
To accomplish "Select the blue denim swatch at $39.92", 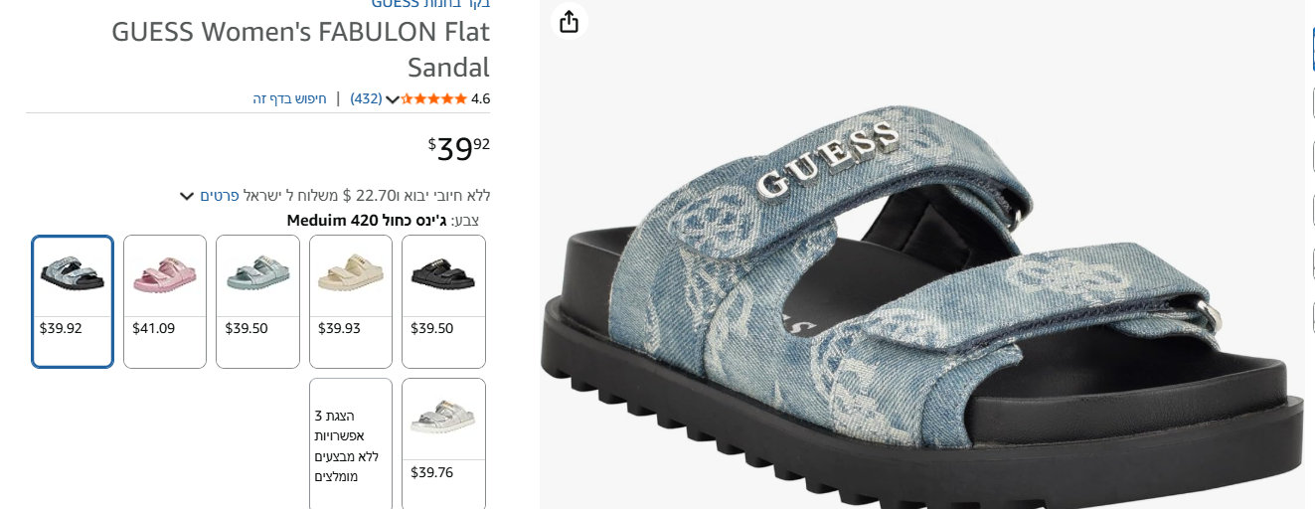I will point(73,301).
